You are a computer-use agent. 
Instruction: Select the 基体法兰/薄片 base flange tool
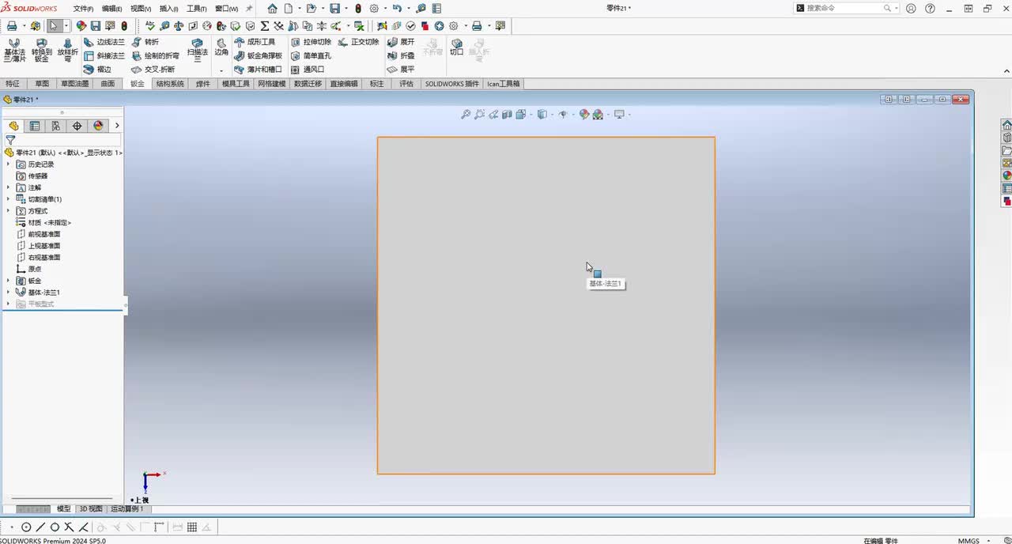point(14,49)
